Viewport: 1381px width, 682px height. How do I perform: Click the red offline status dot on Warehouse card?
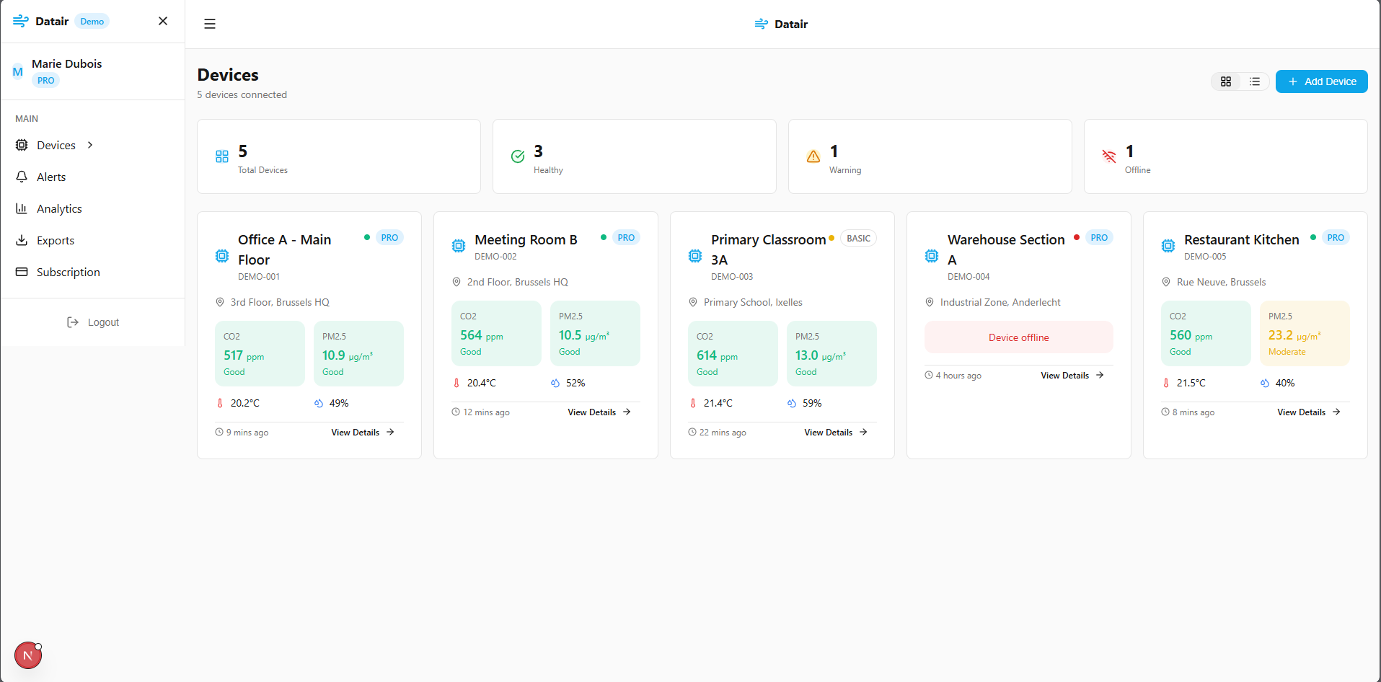(x=1077, y=237)
